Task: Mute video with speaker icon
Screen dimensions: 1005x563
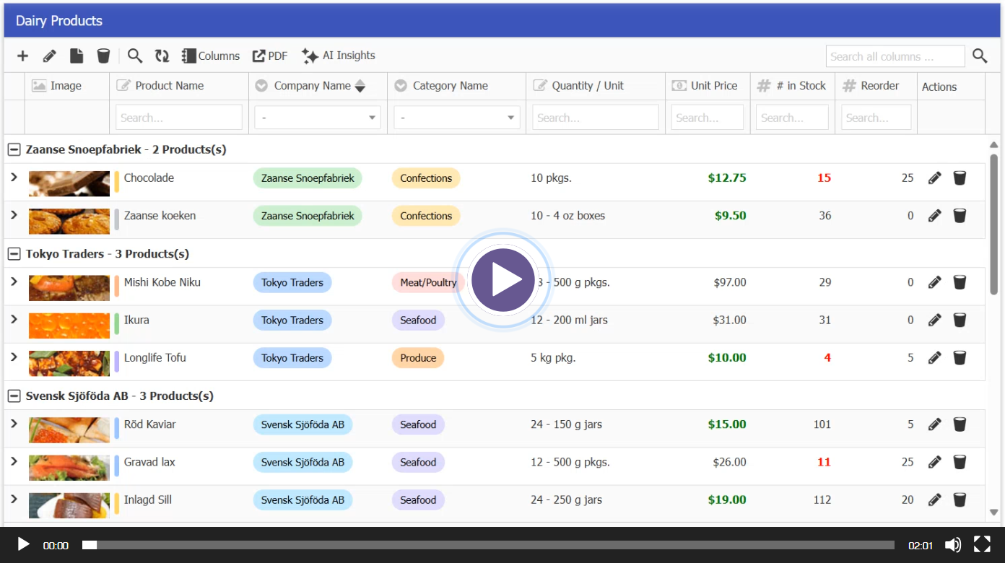Action: (954, 545)
